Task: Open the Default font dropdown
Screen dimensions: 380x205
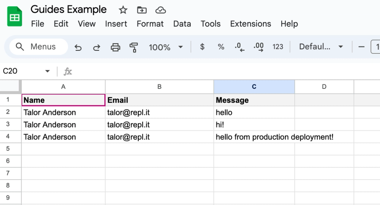Action: (x=321, y=46)
